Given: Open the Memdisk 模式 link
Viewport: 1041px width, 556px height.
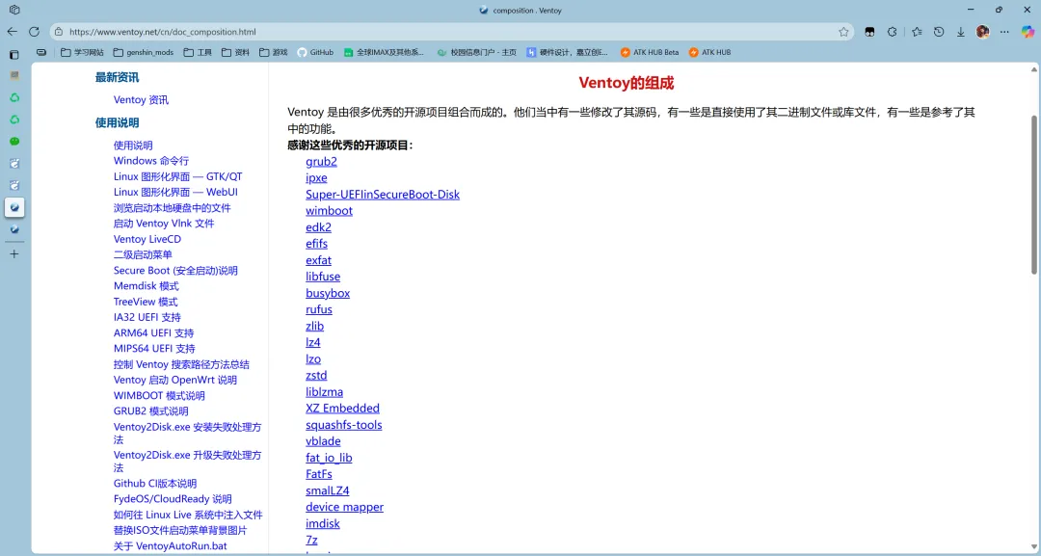Looking at the screenshot, I should click(147, 286).
